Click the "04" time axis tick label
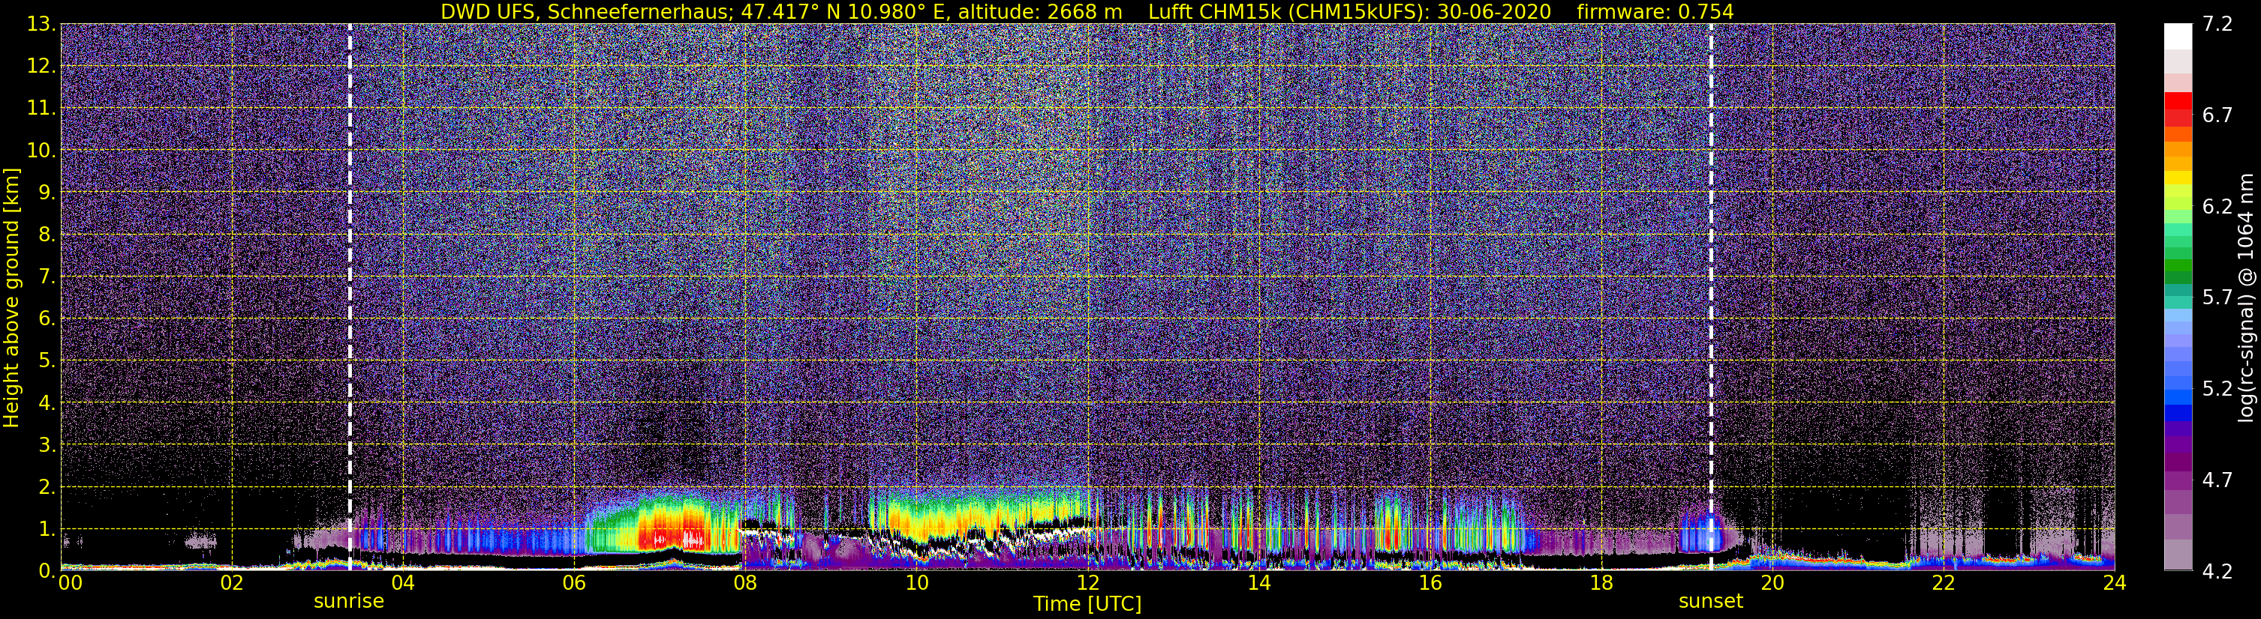This screenshot has height=619, width=2261. click(403, 583)
